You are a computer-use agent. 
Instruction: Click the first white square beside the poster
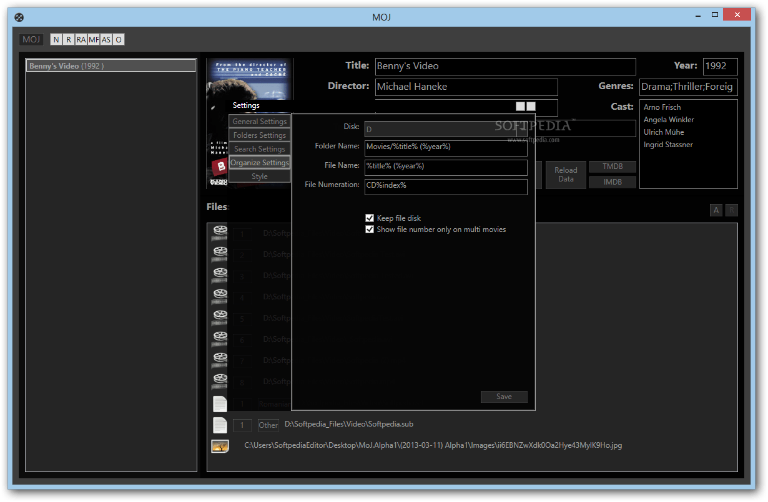pos(521,107)
